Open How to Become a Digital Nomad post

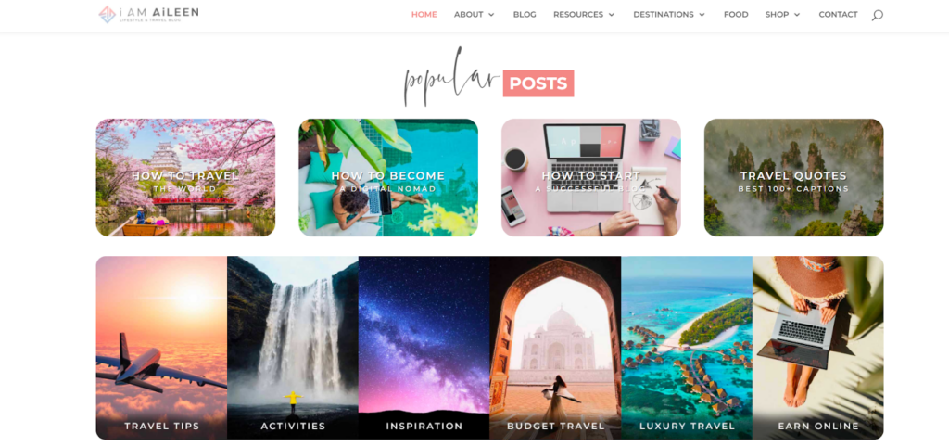click(x=388, y=177)
